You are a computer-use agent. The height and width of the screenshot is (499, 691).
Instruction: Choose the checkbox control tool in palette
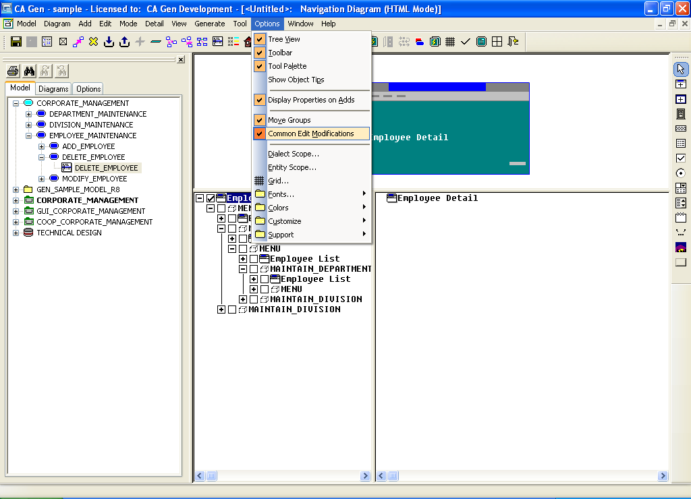tap(681, 158)
